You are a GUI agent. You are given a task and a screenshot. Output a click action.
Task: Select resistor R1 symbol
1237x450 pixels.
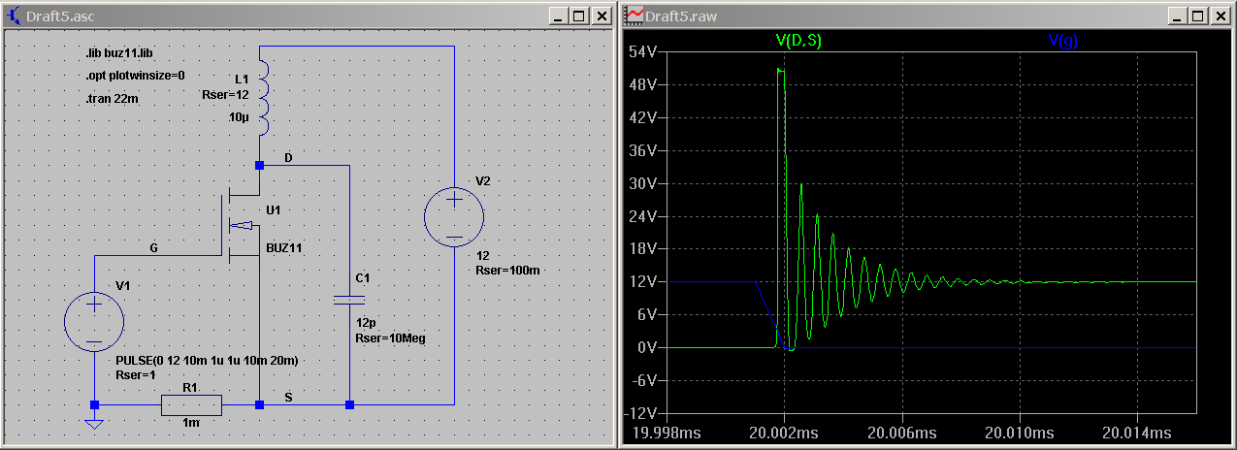coord(191,404)
